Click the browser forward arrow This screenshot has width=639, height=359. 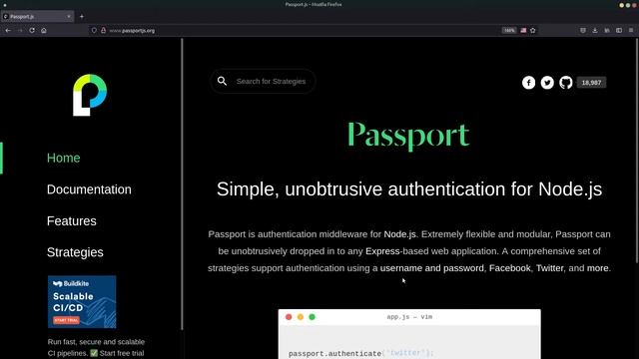tap(20, 31)
